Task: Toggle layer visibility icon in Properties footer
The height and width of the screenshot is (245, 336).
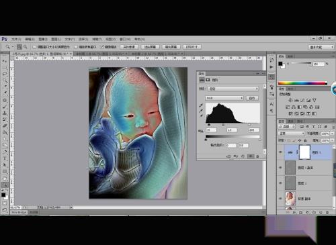Action: pos(251,156)
